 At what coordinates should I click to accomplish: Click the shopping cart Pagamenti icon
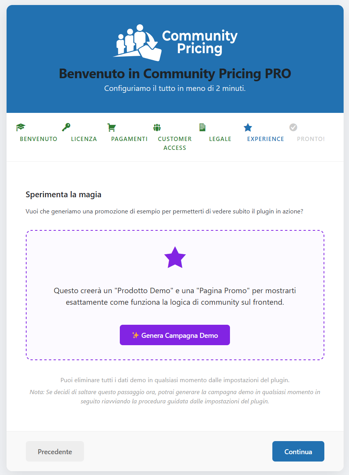(111, 128)
